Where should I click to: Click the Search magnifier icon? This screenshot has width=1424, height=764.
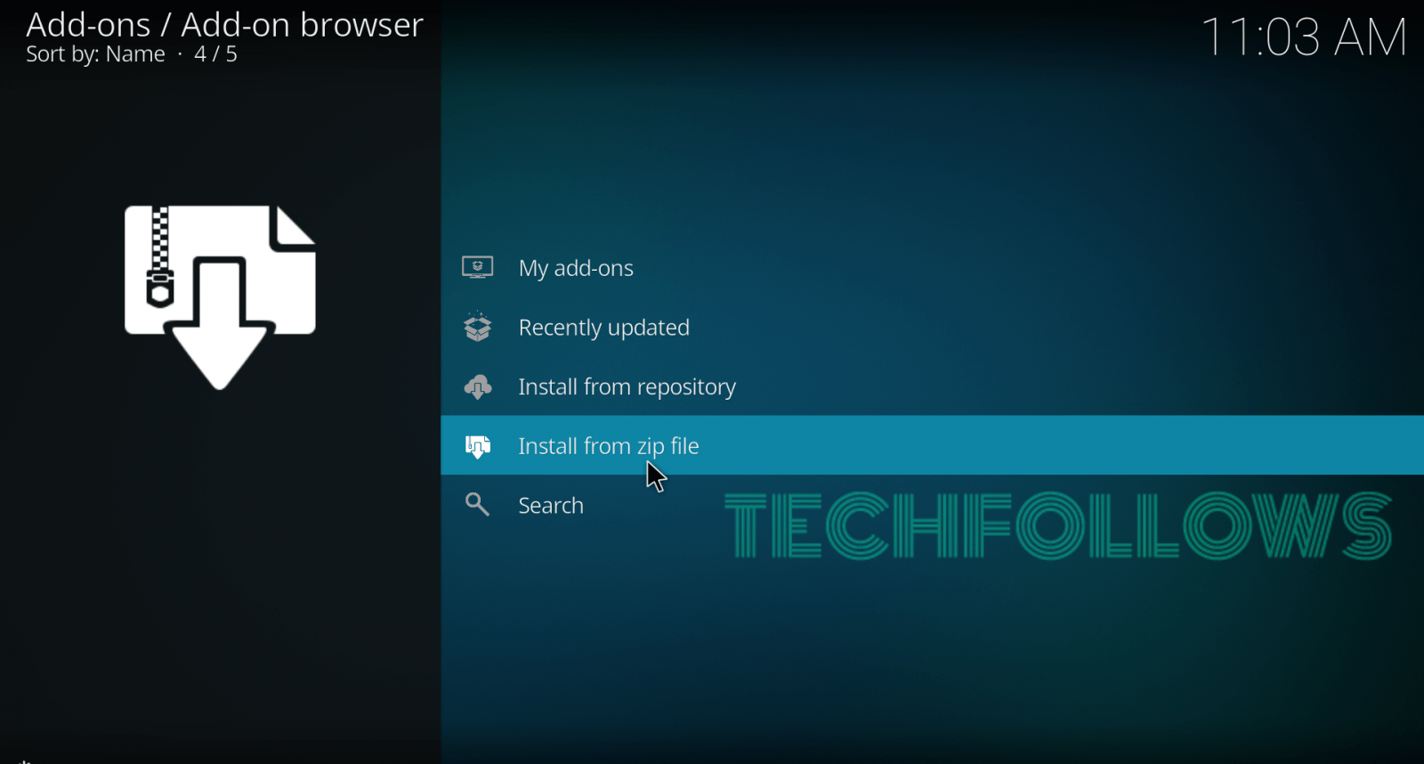(478, 505)
